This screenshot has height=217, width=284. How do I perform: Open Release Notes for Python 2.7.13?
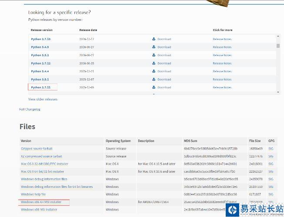(222, 39)
